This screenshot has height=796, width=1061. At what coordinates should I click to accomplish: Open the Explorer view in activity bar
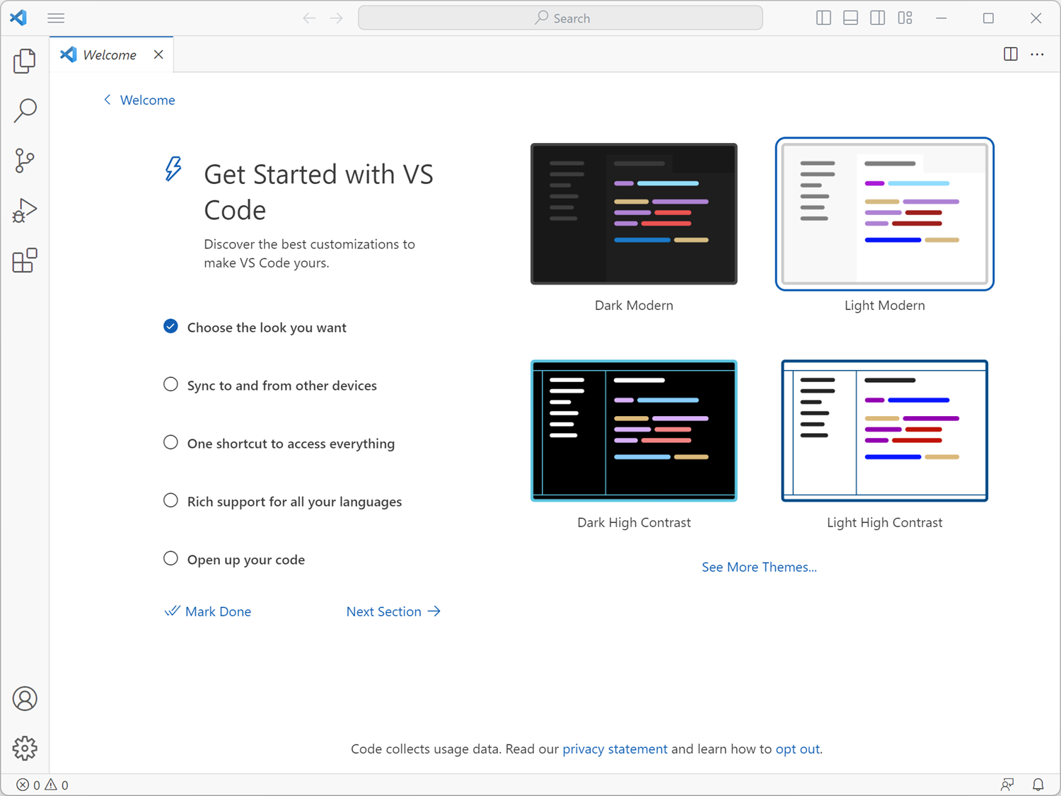25,61
